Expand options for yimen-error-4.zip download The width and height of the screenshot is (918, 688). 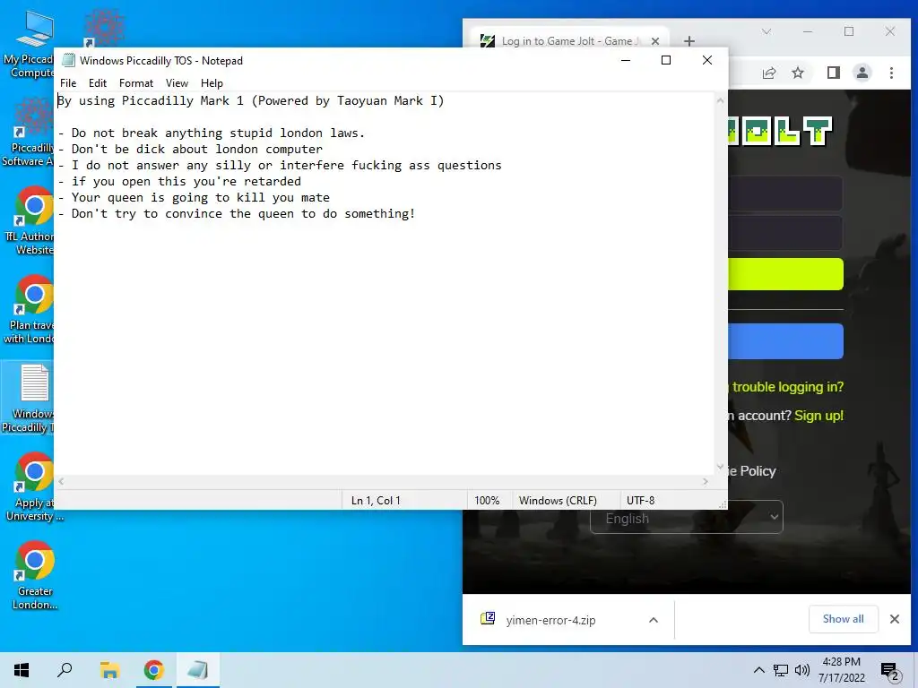point(654,620)
